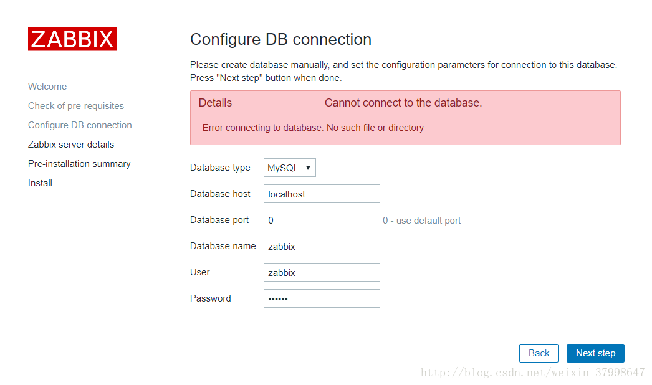Click the Cannot connect to the database message
The width and height of the screenshot is (652, 385).
(x=403, y=103)
